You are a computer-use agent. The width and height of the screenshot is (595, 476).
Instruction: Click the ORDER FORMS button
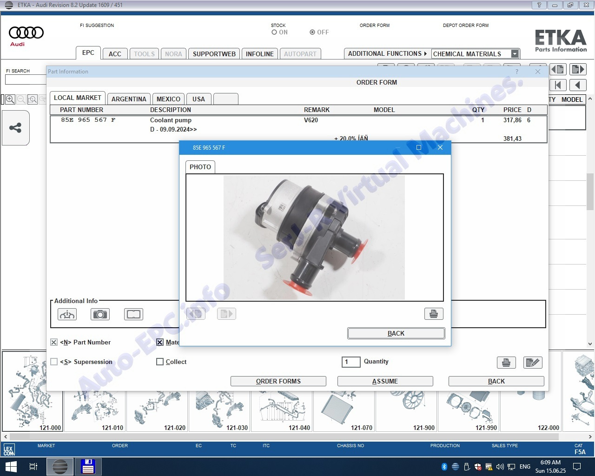tap(278, 381)
